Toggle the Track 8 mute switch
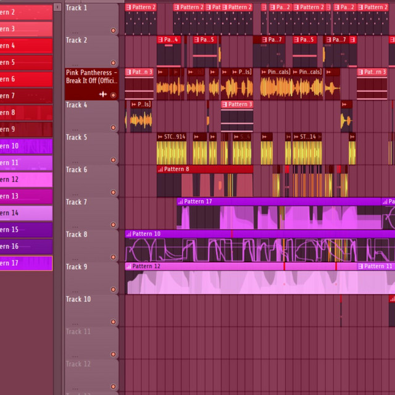The image size is (395, 395). click(114, 257)
